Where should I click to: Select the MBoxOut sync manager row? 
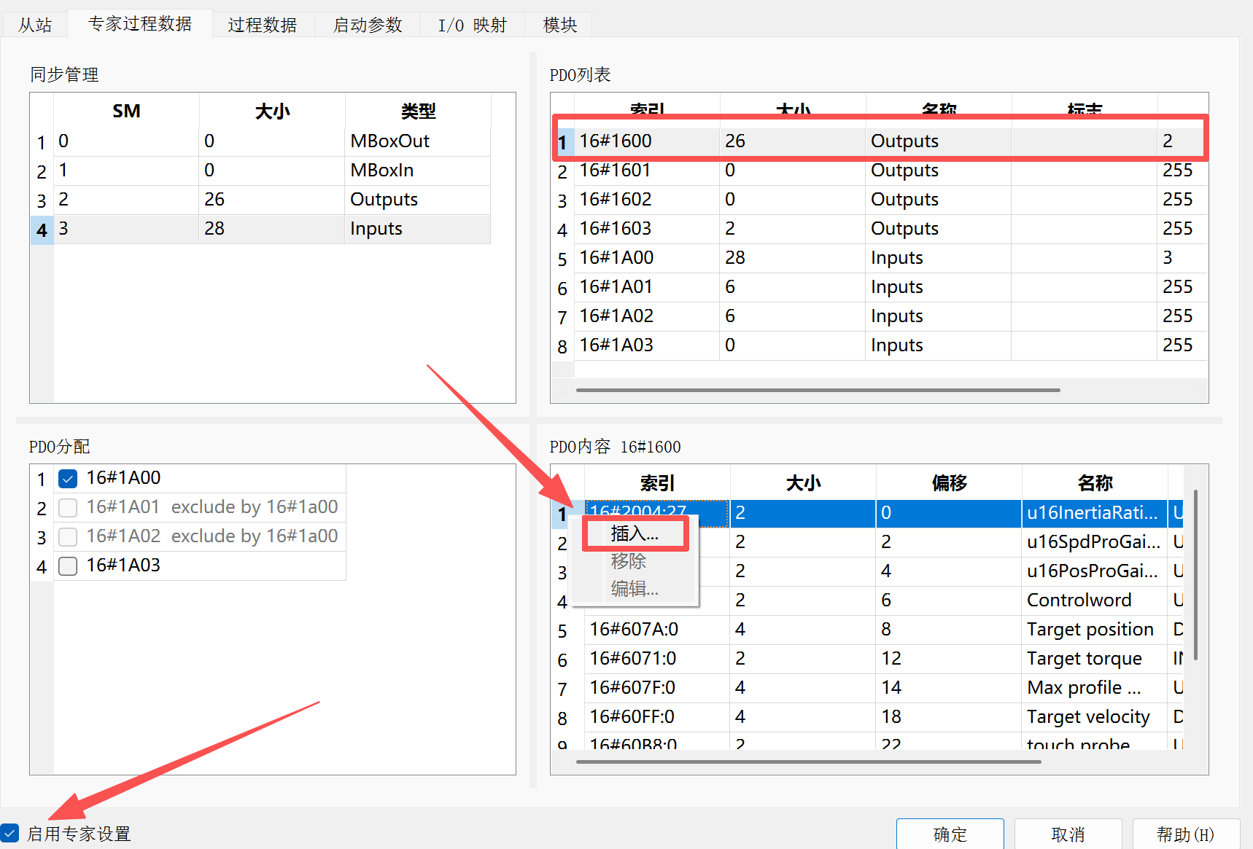click(x=272, y=141)
